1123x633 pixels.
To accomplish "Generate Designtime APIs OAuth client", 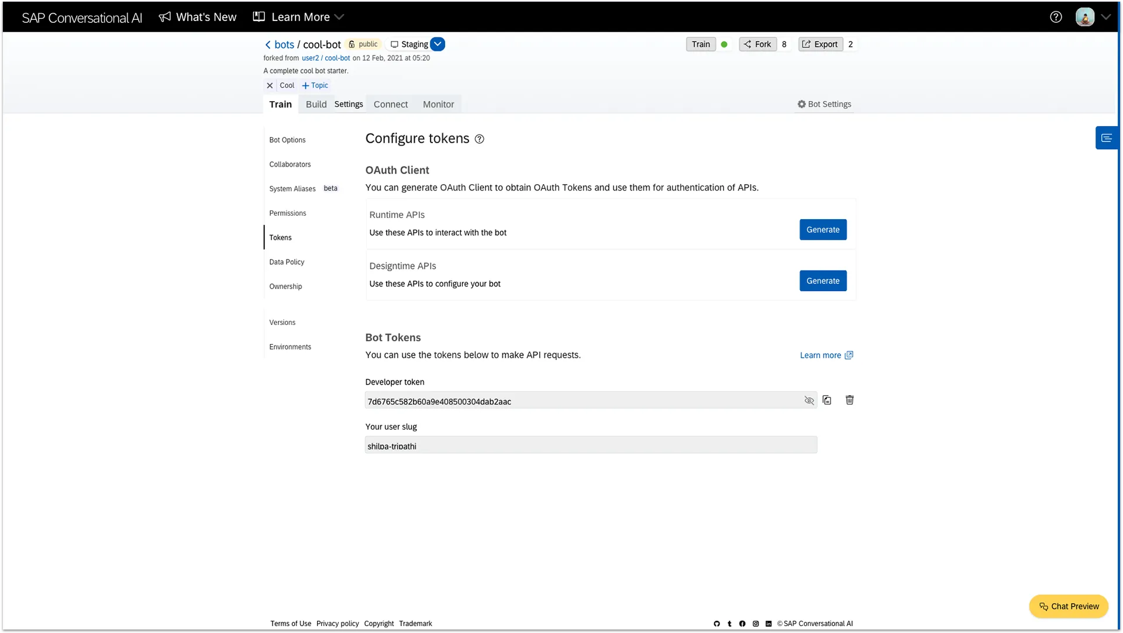I will tap(822, 281).
